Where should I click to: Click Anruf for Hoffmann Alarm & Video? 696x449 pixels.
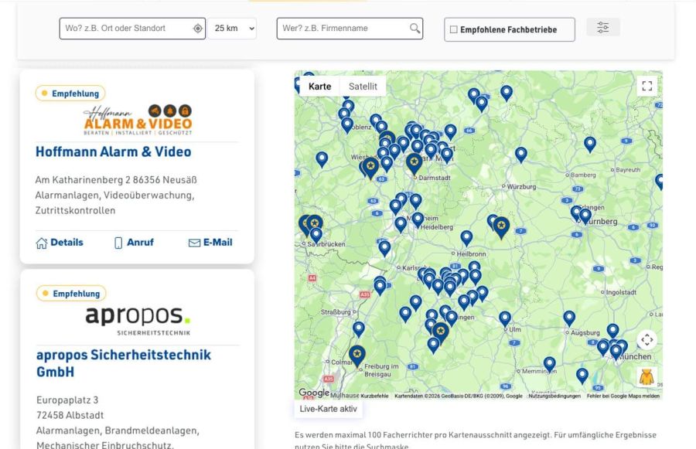click(x=134, y=243)
